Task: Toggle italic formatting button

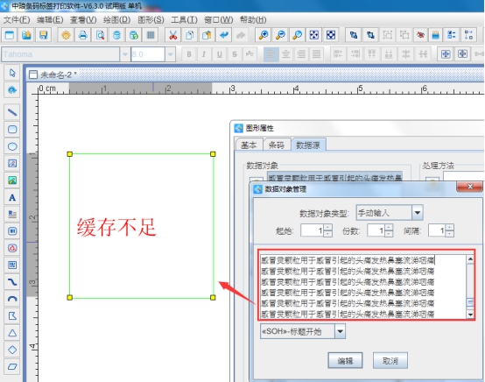Action: click(x=204, y=54)
